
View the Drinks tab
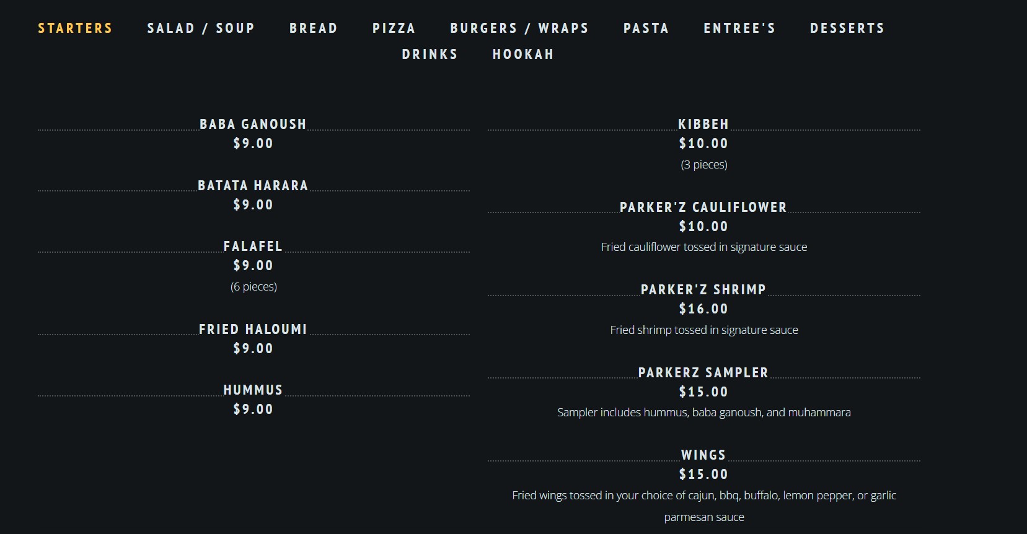point(430,55)
